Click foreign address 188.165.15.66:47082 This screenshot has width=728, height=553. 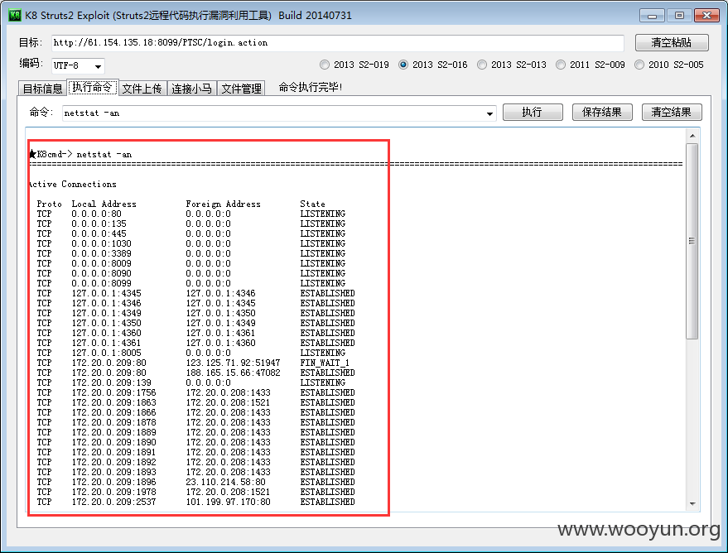(233, 373)
